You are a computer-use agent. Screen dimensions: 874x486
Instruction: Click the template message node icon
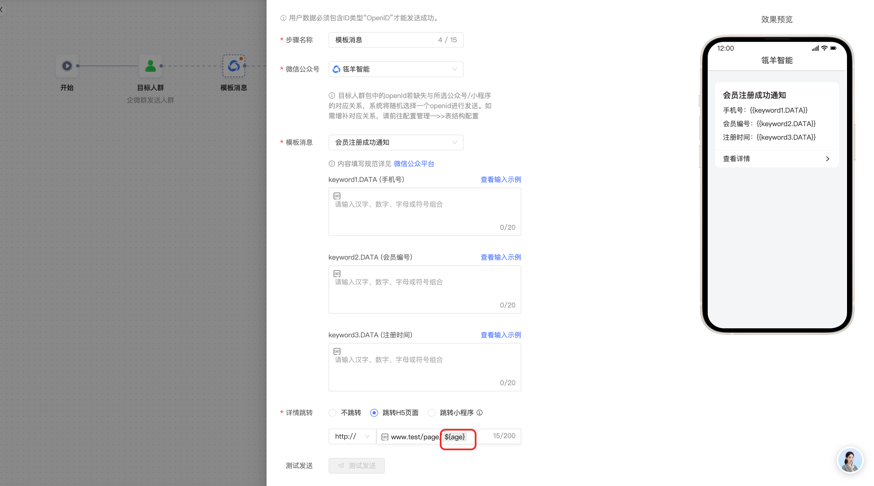click(x=234, y=66)
